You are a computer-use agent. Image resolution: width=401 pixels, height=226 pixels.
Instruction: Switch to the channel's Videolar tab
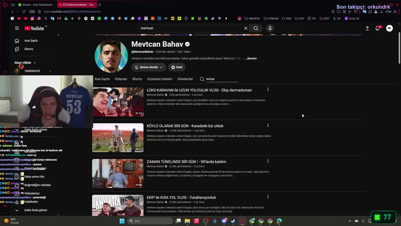(121, 79)
